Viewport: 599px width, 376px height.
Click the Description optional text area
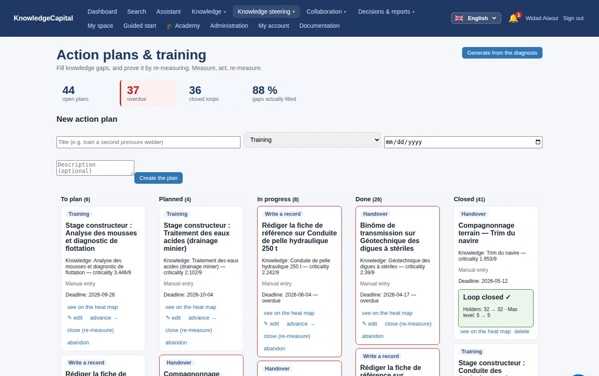pos(95,168)
